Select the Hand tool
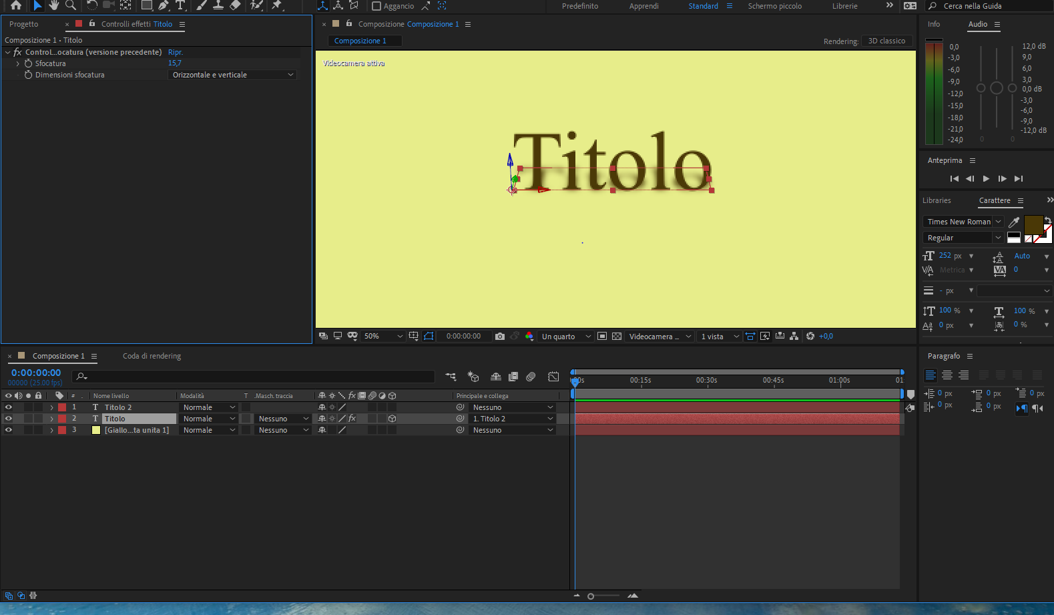1054x615 pixels. (53, 5)
